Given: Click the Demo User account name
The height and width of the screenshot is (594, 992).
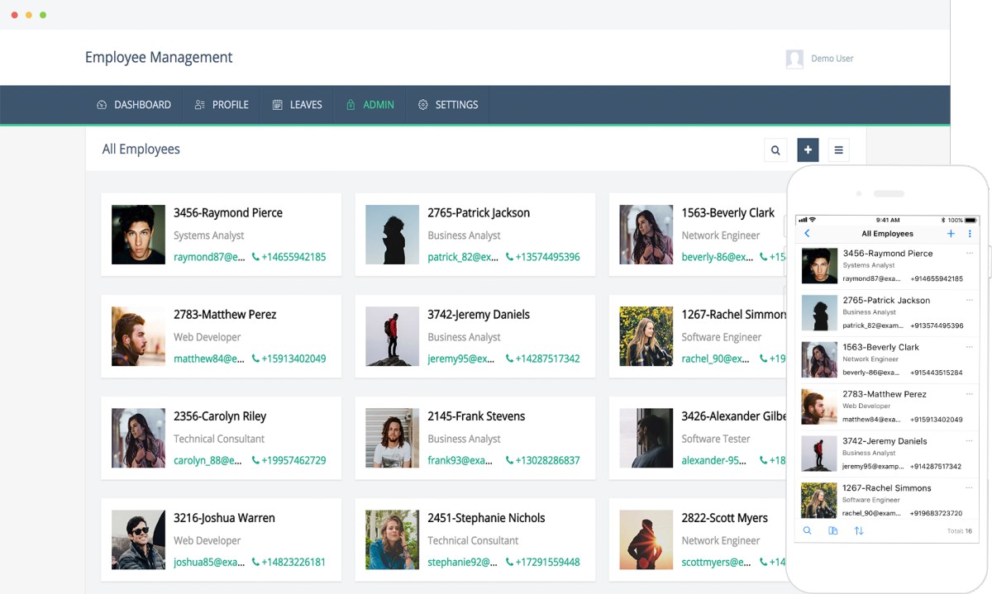Looking at the screenshot, I should pyautogui.click(x=832, y=58).
